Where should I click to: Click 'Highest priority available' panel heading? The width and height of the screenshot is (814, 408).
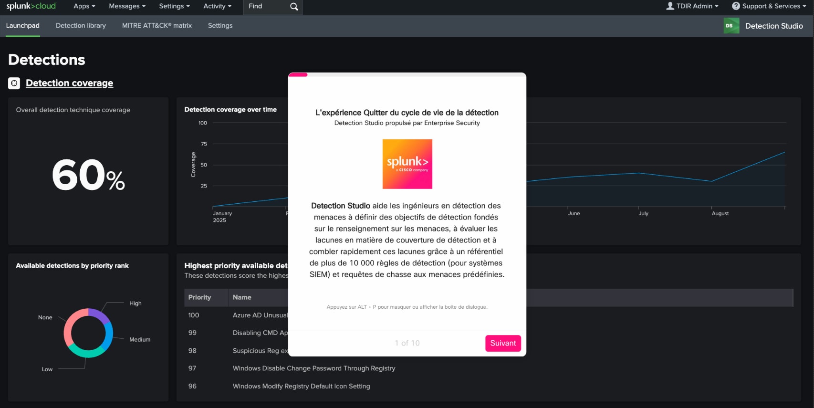[x=236, y=266]
